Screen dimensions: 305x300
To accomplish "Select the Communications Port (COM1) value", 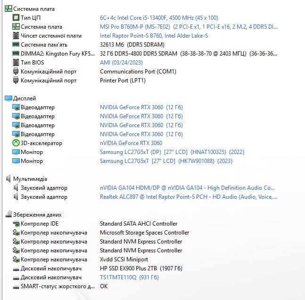I will pyautogui.click(x=138, y=71).
